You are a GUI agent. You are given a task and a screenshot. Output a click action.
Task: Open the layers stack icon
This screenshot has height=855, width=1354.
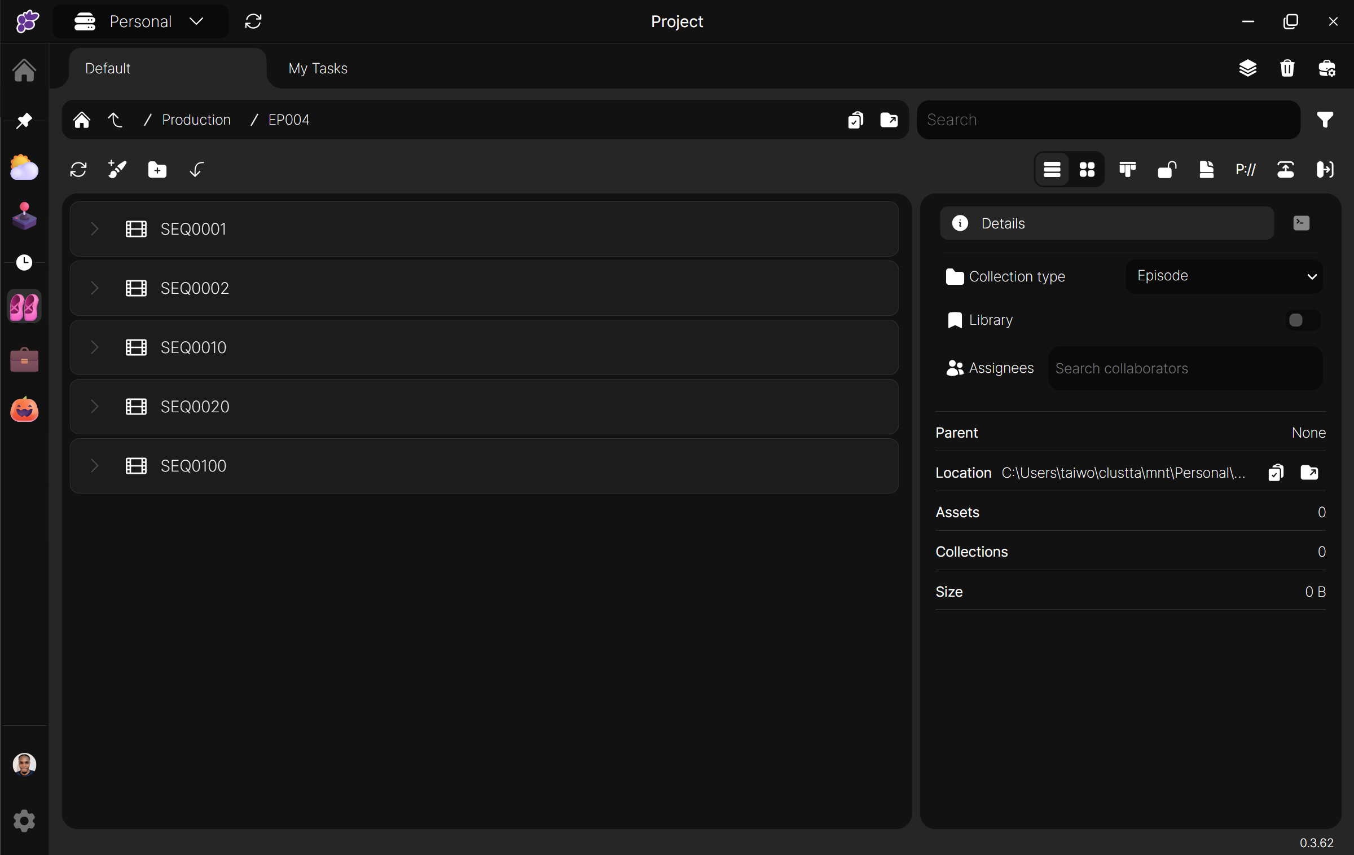click(x=1247, y=68)
